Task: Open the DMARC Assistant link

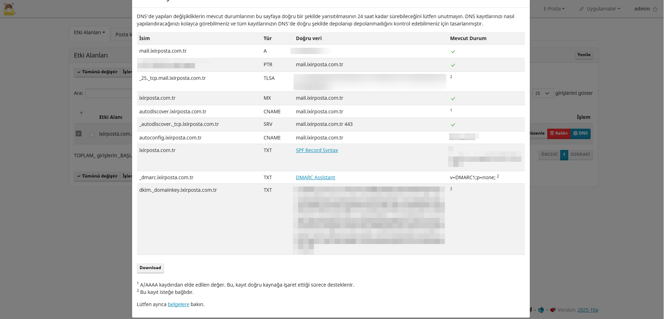Action: (315, 177)
